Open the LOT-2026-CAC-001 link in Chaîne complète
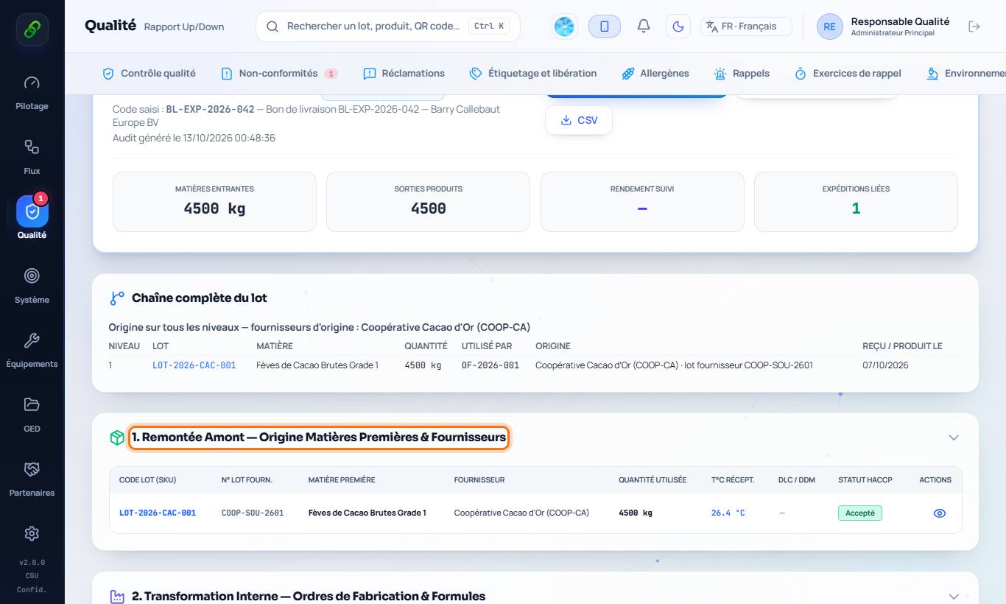The image size is (1006, 604). [194, 365]
